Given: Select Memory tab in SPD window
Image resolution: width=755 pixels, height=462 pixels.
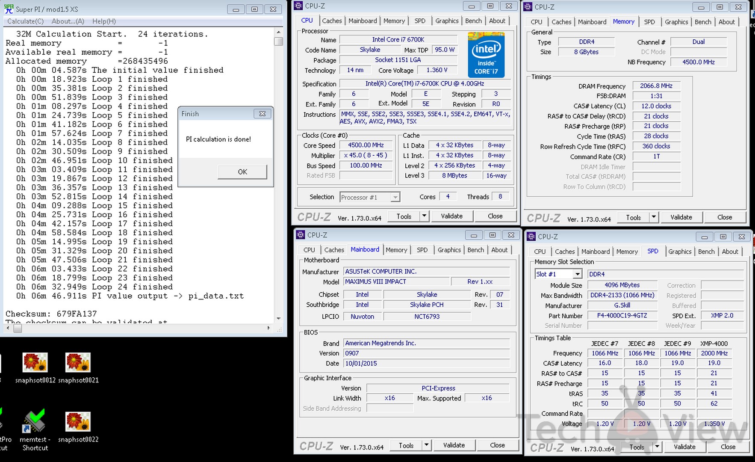Looking at the screenshot, I should pos(627,252).
